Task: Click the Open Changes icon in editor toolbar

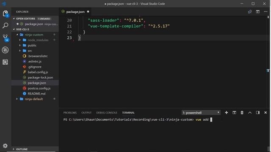Action: 250,12
